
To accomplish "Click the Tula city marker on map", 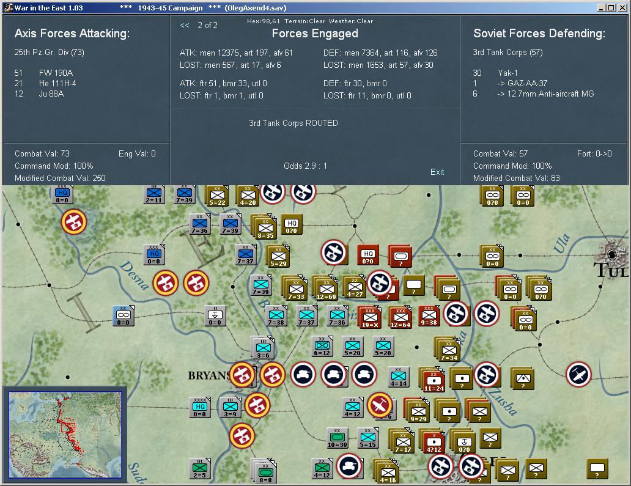I will coord(611,254).
